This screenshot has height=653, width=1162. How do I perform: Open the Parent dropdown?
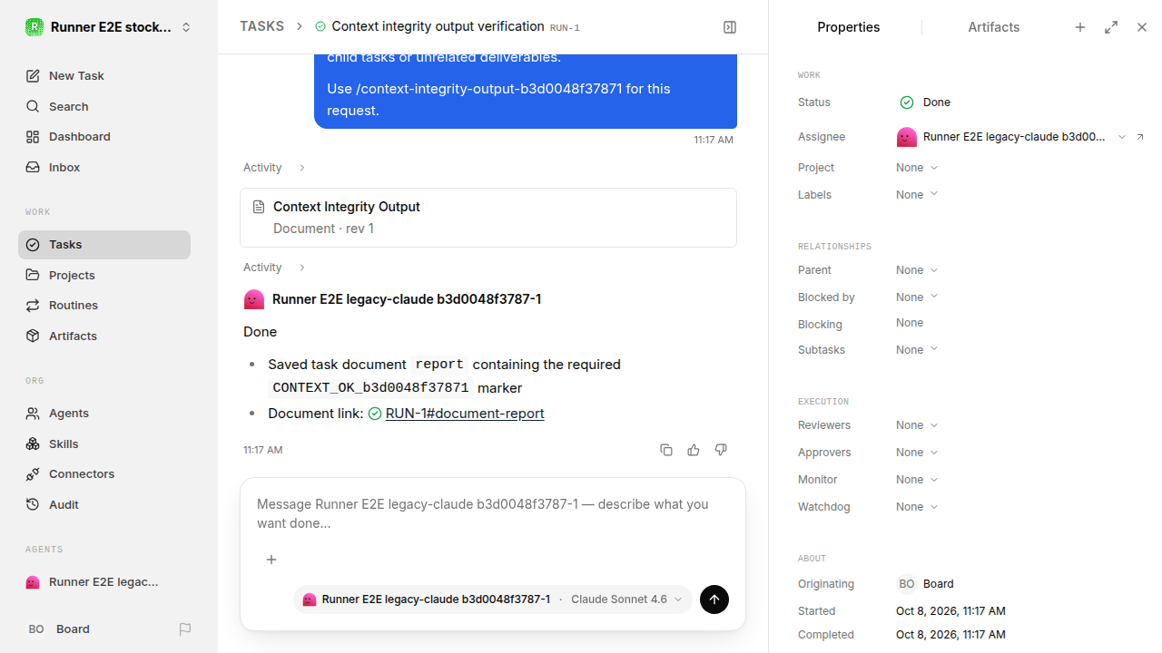coord(917,270)
